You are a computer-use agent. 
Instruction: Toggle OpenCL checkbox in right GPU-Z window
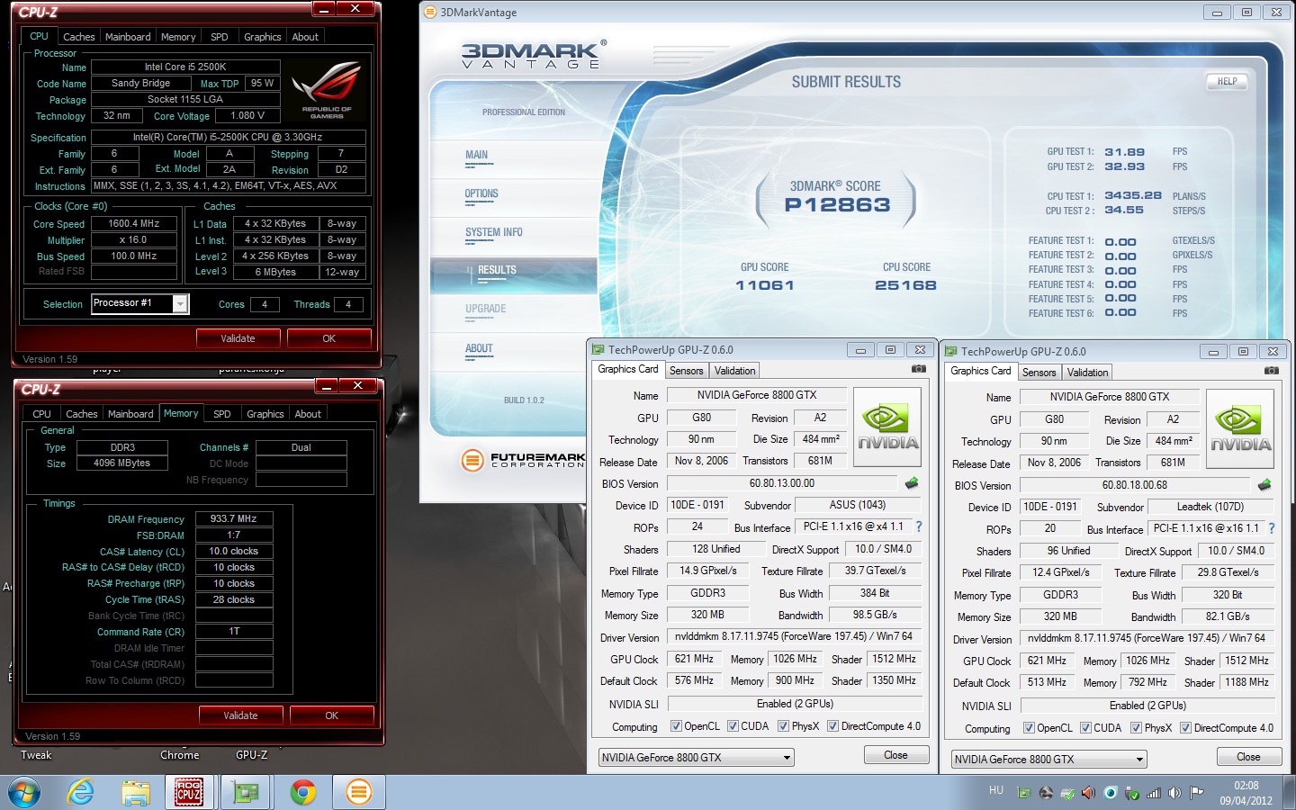coord(1029,728)
